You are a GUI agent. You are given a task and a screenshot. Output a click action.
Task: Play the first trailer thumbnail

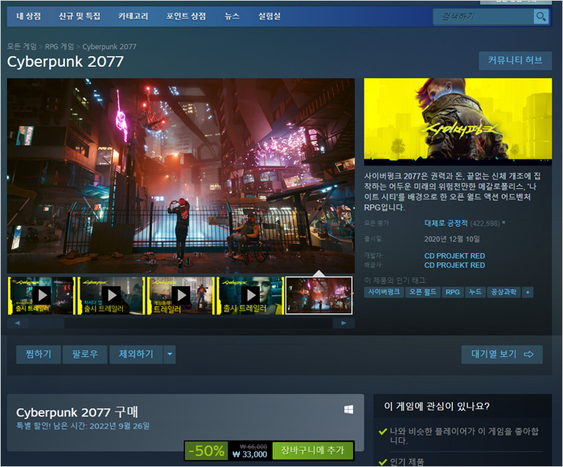point(41,295)
